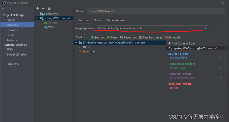Screen dimensions: 229x122
Task: Mark folder as Test Resources
Action: click(151, 37)
